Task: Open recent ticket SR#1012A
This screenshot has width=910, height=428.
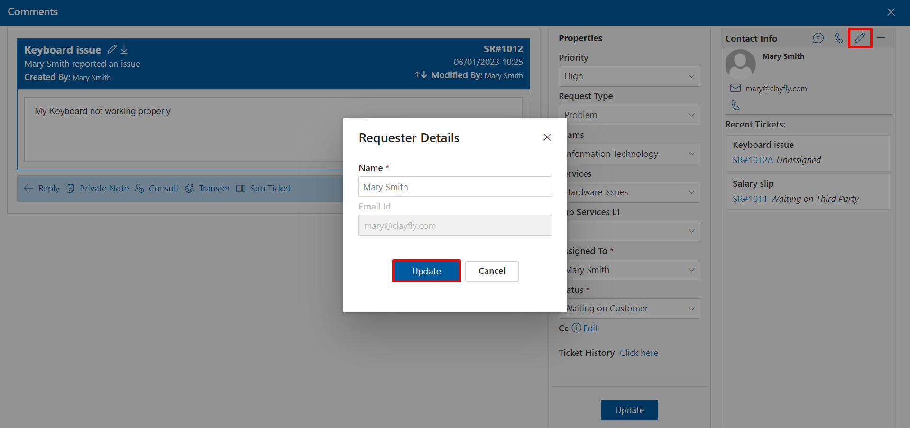Action: [753, 160]
